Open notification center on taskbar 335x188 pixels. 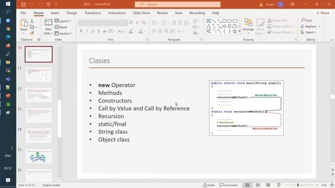click(x=8, y=180)
